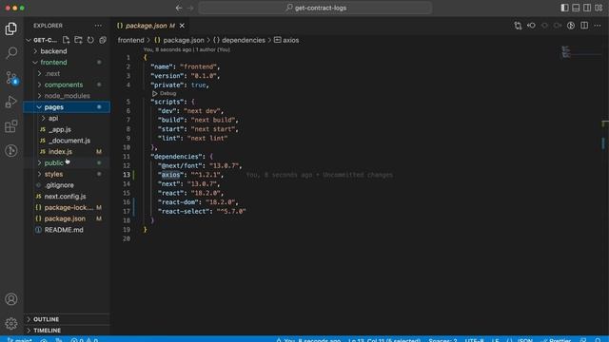Image resolution: width=609 pixels, height=342 pixels.
Task: Open the .gitignore file
Action: [x=67, y=185]
